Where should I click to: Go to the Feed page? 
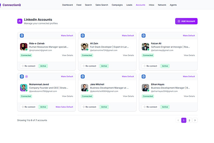pyautogui.click(x=79, y=5)
